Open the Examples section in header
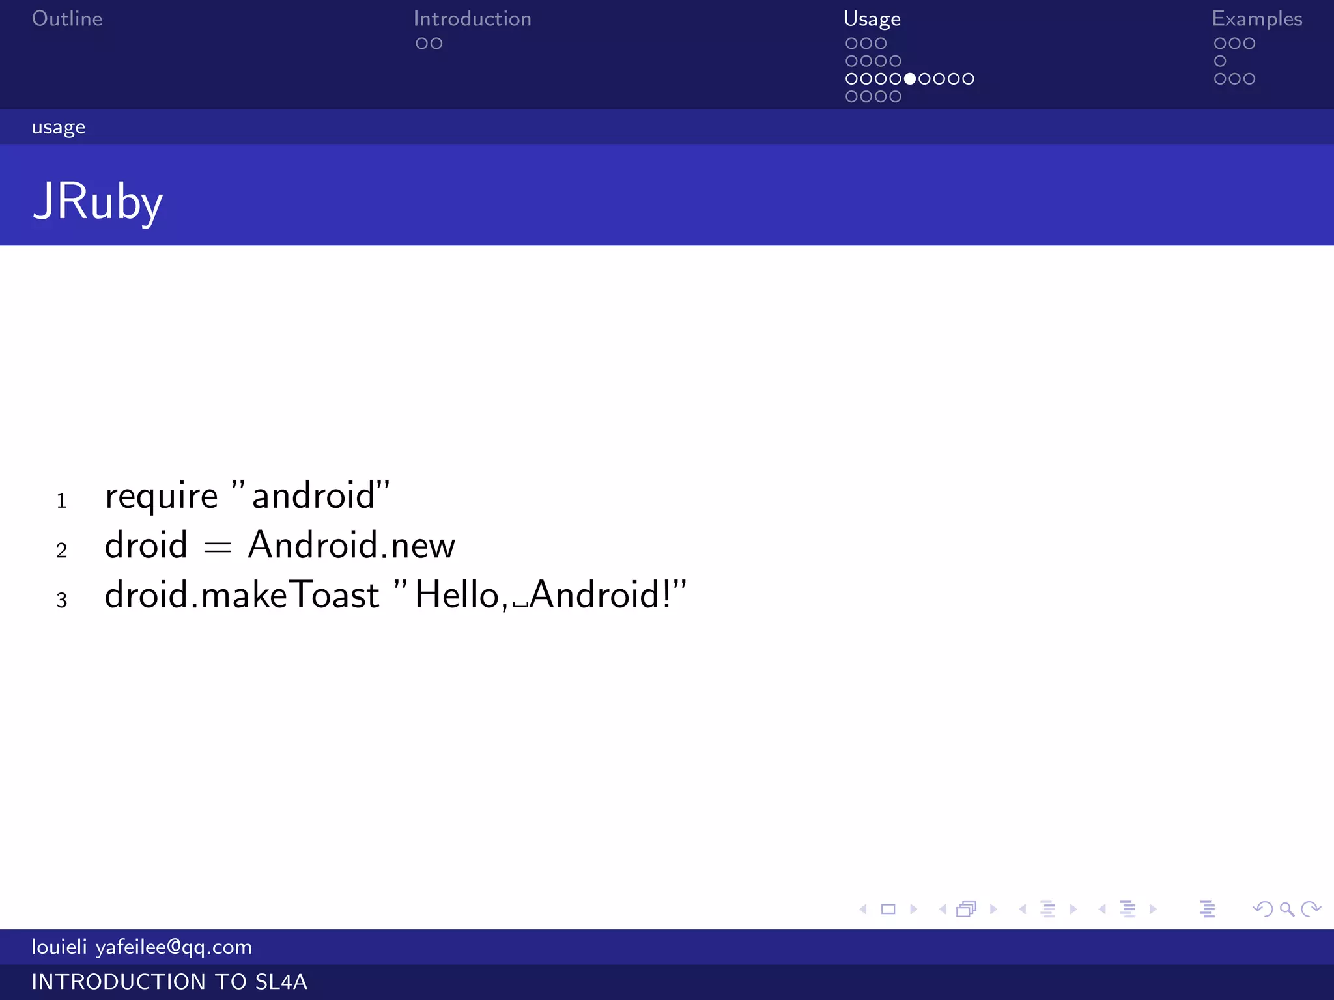This screenshot has width=1334, height=1000. pos(1257,20)
